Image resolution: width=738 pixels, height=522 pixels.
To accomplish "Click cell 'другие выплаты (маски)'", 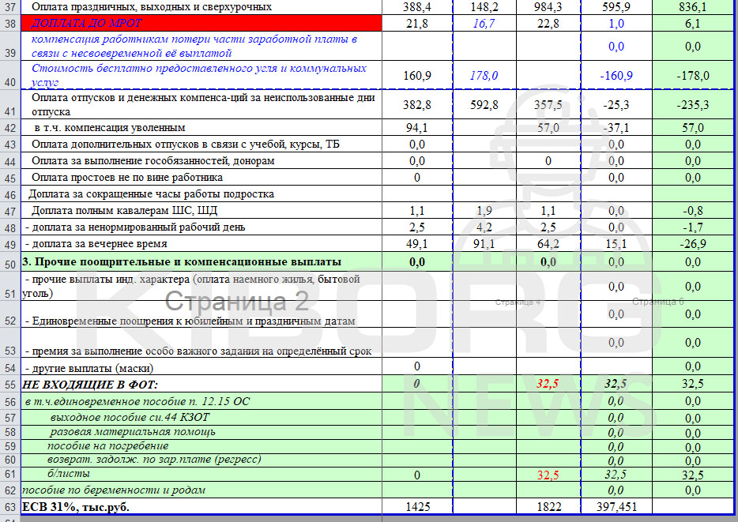I will point(201,367).
